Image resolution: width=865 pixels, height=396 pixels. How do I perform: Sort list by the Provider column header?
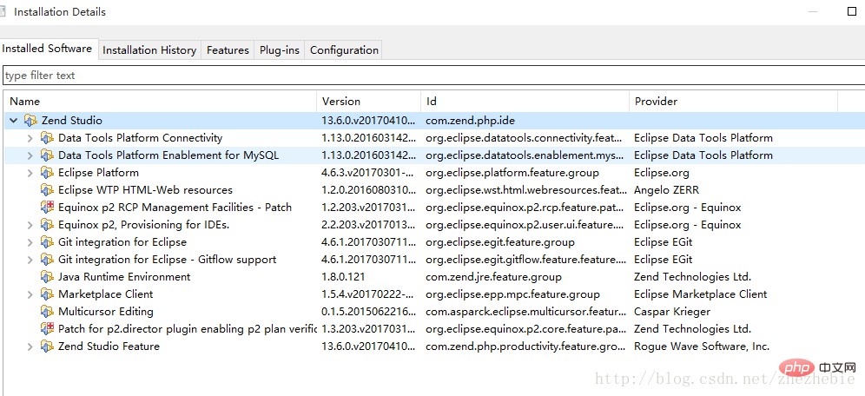[733, 102]
